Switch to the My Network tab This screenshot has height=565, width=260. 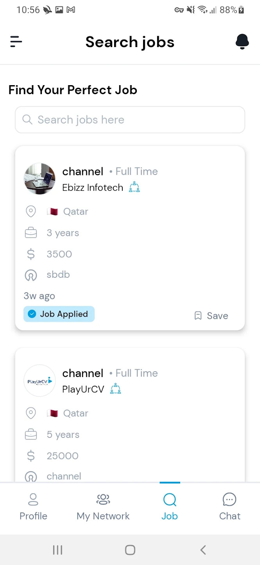pos(103,507)
